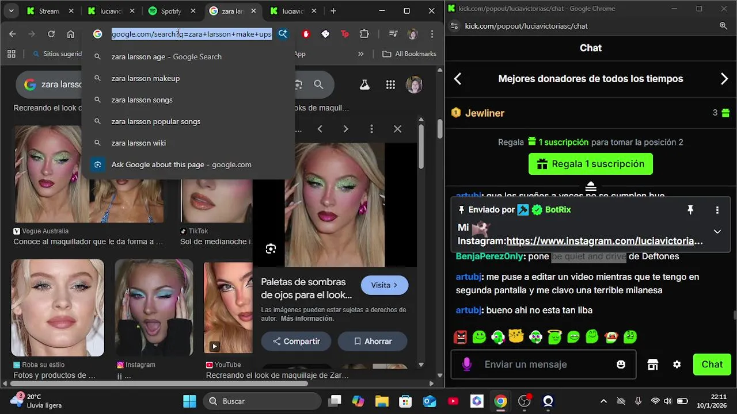737x414 pixels.
Task: Open the Google apps grid icon
Action: click(390, 85)
